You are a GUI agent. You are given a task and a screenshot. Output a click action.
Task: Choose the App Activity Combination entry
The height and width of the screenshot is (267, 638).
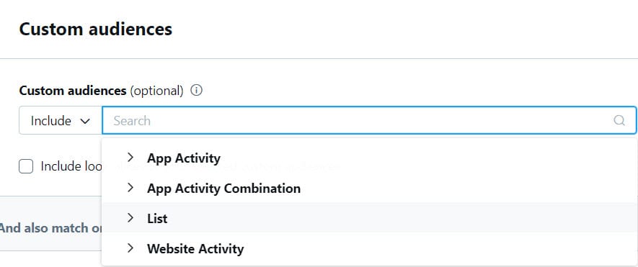point(223,188)
